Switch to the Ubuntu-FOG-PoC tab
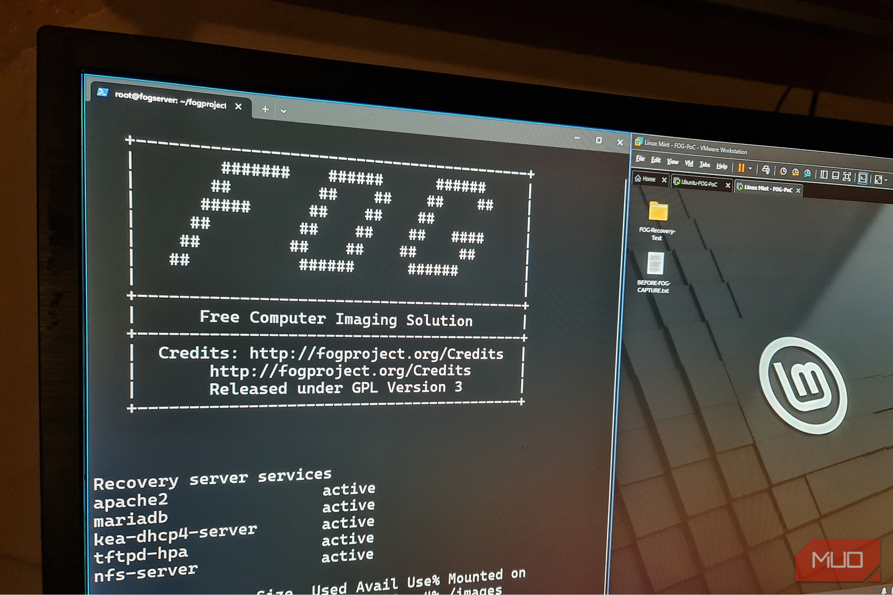 pos(699,183)
